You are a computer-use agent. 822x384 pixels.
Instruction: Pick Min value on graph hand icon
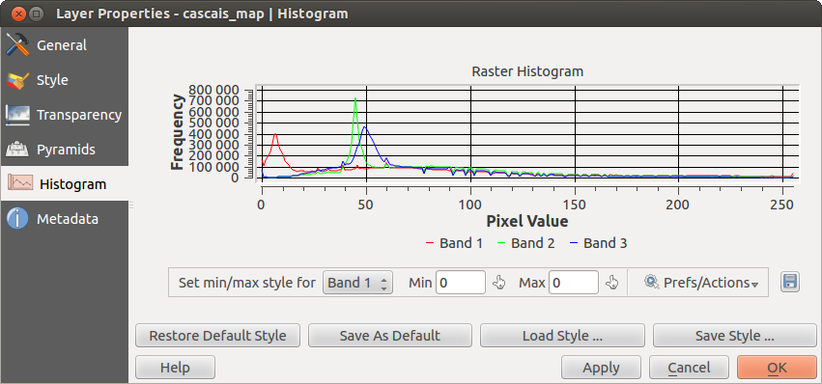pyautogui.click(x=498, y=283)
